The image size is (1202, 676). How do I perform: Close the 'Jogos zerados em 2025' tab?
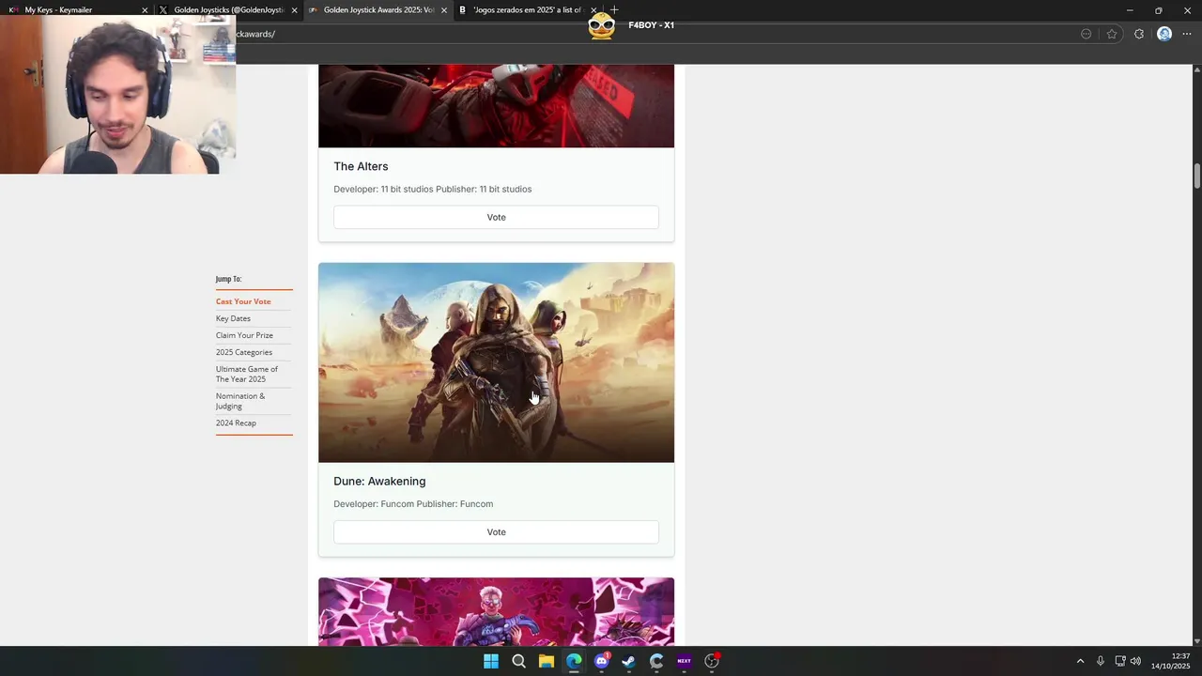[x=593, y=10]
